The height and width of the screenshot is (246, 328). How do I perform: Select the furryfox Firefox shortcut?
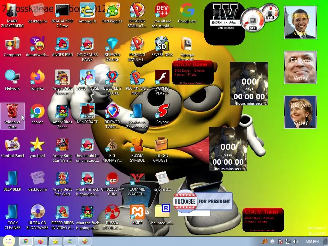[x=37, y=80]
